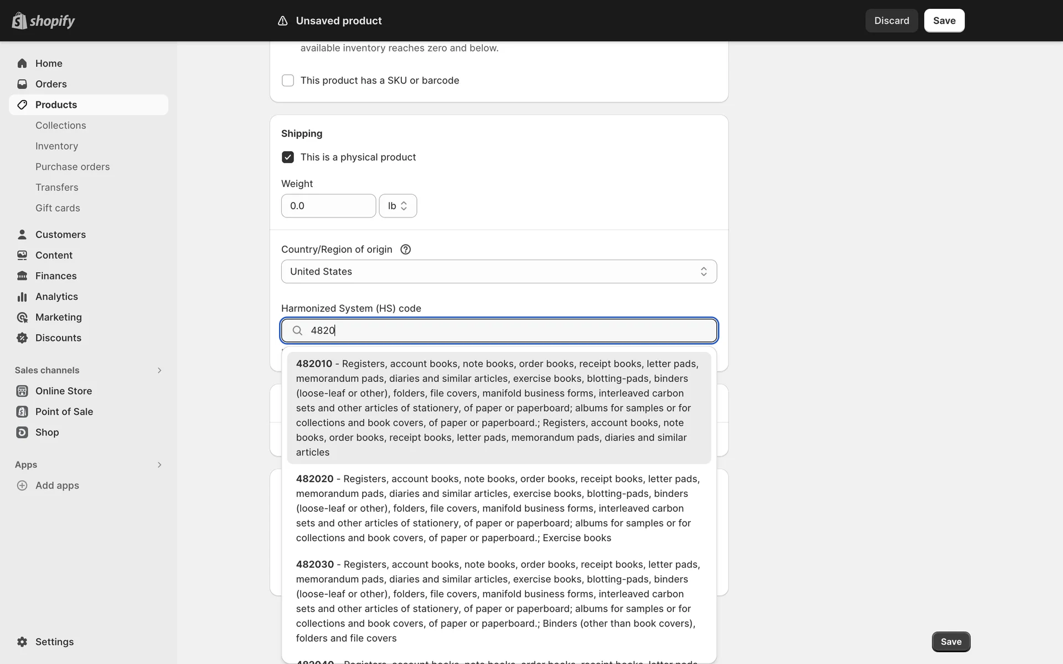Click the Shopify logo icon
Image resolution: width=1063 pixels, height=664 pixels.
(x=20, y=21)
